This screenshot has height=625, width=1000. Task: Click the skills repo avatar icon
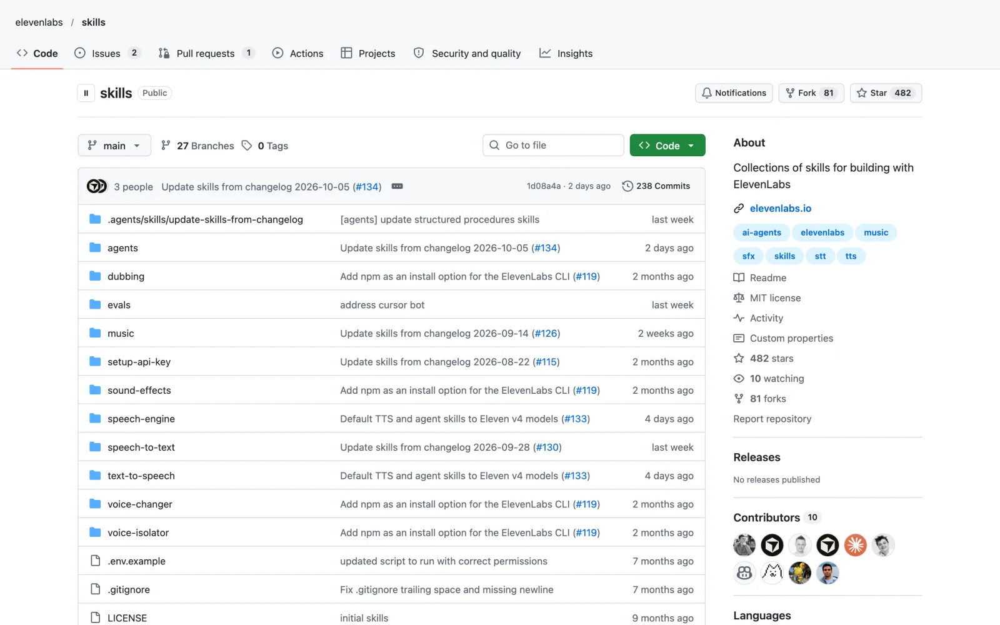[86, 93]
